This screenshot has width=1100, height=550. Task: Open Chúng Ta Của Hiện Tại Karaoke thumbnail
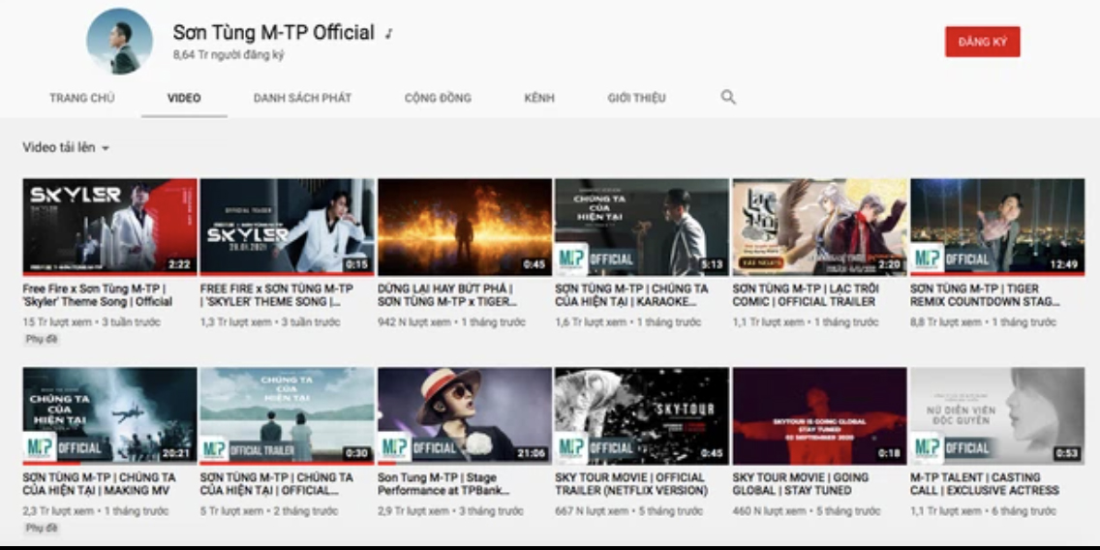click(x=642, y=228)
